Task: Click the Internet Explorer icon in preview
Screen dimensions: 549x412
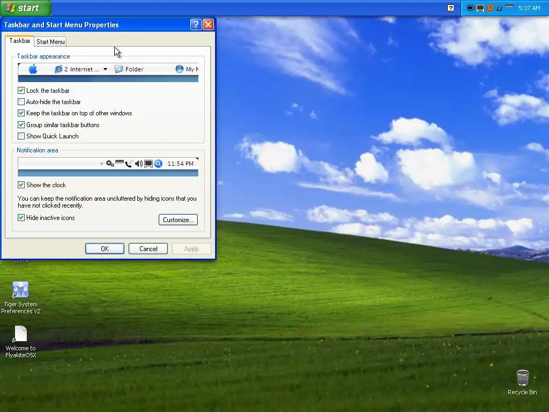Action: pyautogui.click(x=58, y=69)
